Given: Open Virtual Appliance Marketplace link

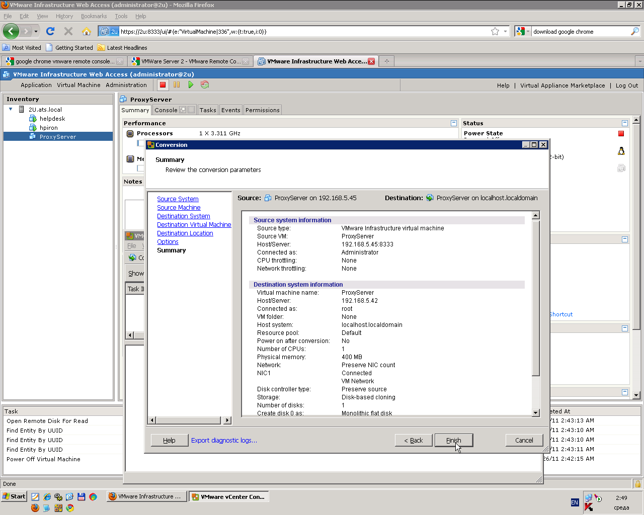Looking at the screenshot, I should [562, 85].
